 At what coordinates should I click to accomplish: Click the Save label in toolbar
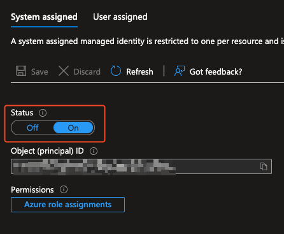point(39,71)
